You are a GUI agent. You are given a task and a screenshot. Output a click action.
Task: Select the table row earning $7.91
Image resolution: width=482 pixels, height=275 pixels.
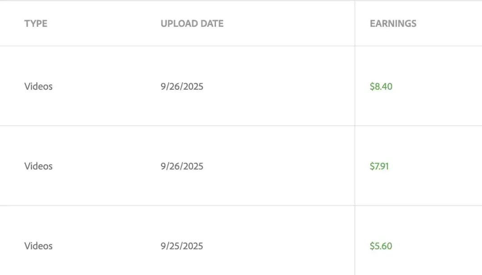pyautogui.click(x=277, y=166)
